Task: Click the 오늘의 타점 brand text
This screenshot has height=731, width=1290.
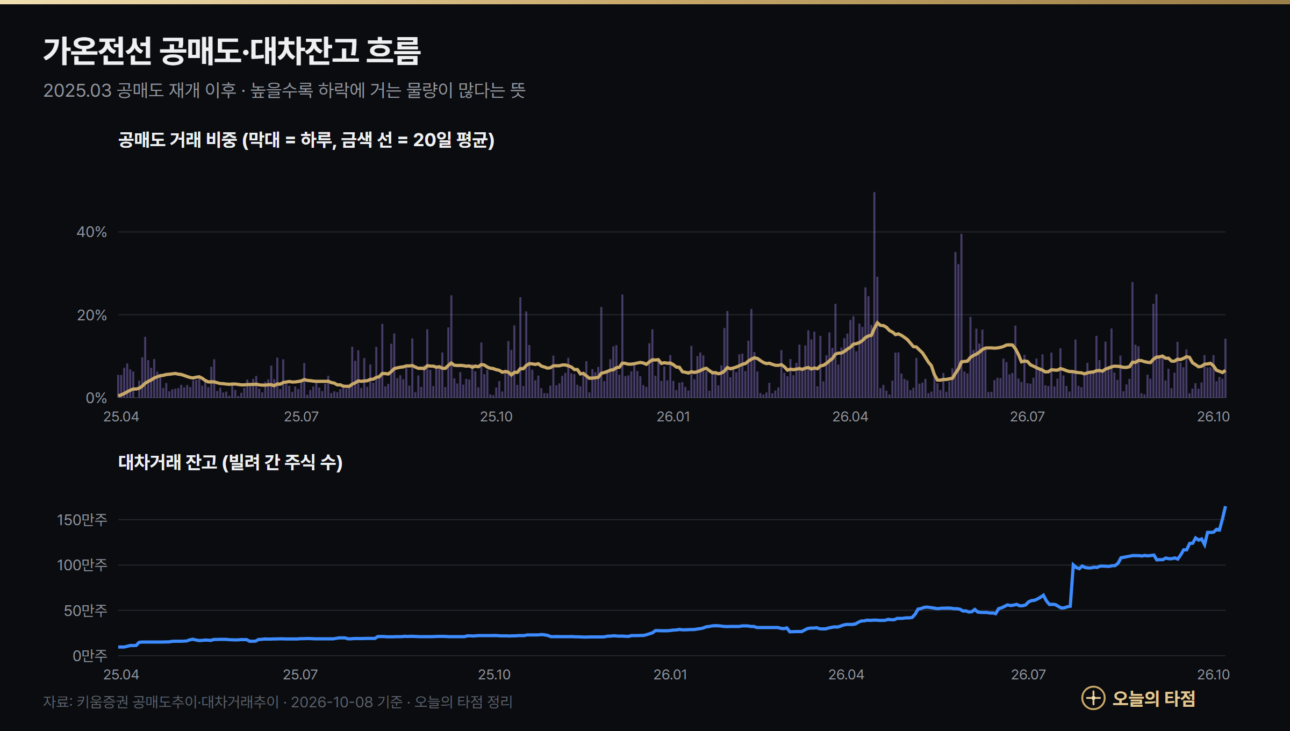Action: click(1153, 698)
